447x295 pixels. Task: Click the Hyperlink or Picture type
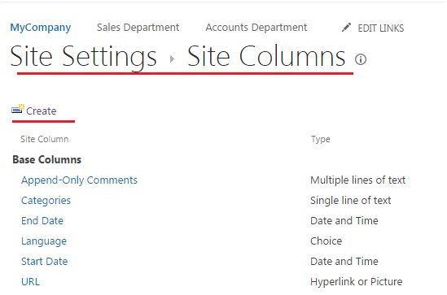(x=357, y=282)
